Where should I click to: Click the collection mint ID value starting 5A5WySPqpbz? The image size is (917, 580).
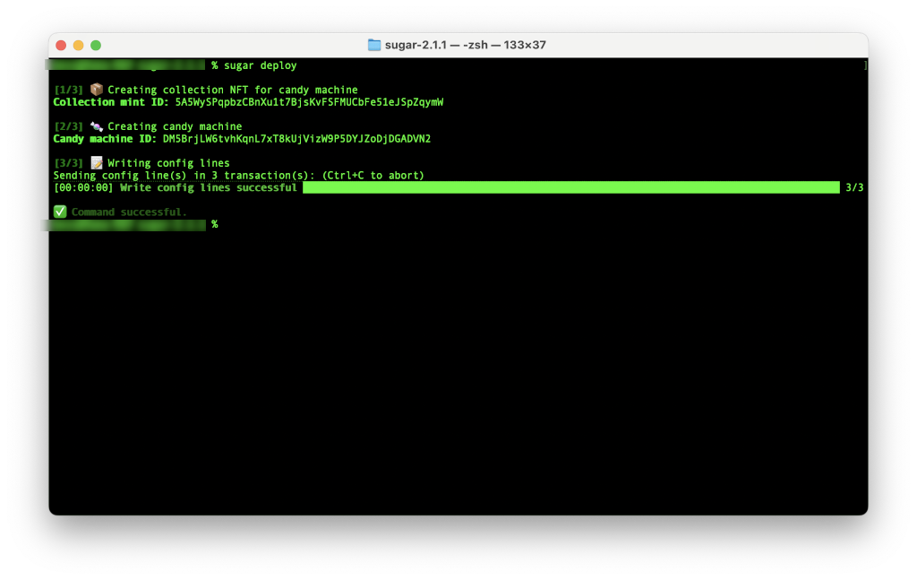[x=309, y=102]
